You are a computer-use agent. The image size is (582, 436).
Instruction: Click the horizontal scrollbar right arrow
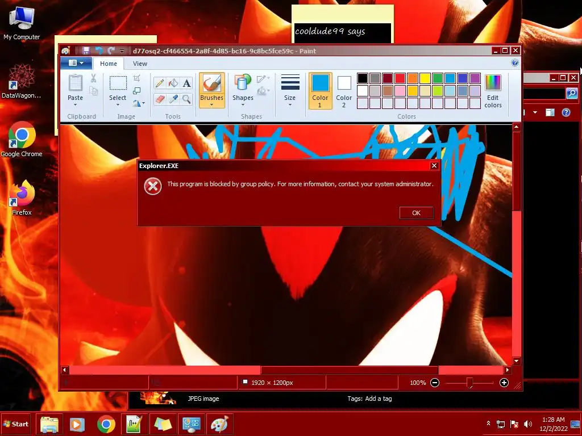tap(508, 370)
